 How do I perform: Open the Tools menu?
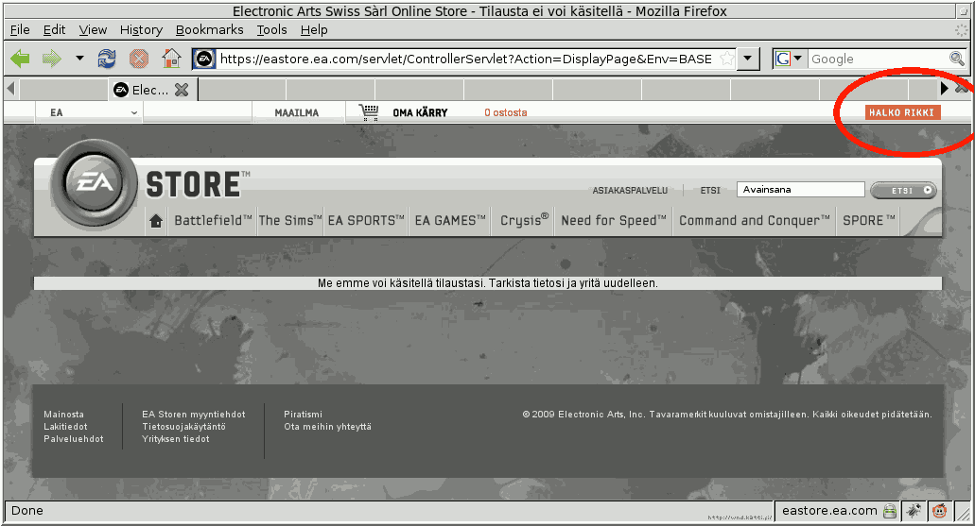click(x=271, y=29)
